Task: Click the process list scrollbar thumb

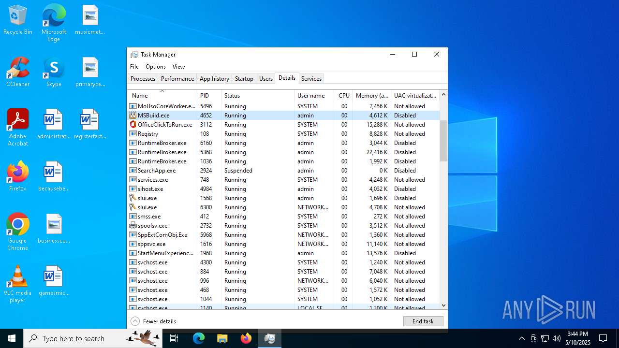Action: pos(443,141)
